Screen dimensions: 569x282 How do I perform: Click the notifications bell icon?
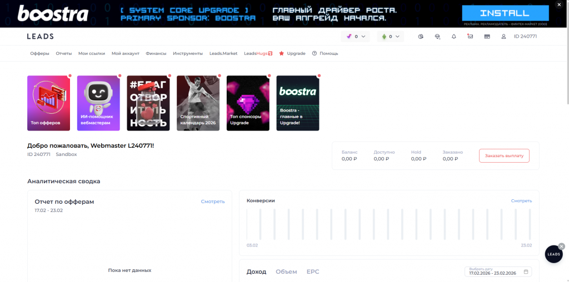(454, 37)
